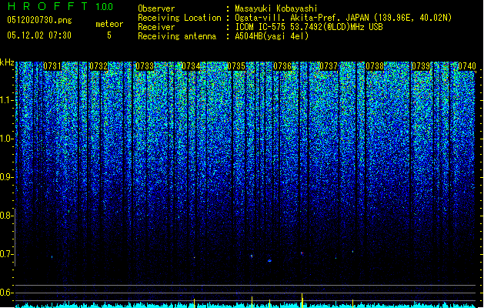Click the HROFFT 1.0.0 title text

coord(60,6)
